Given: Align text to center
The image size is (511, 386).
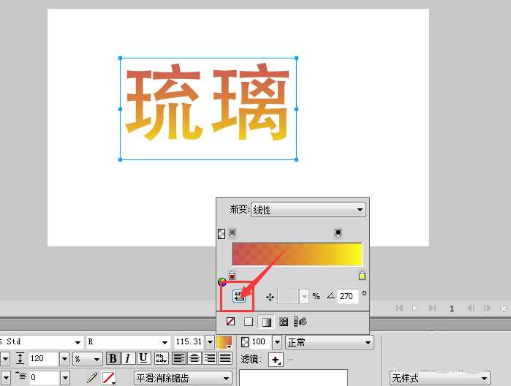Looking at the screenshot, I should [194, 358].
